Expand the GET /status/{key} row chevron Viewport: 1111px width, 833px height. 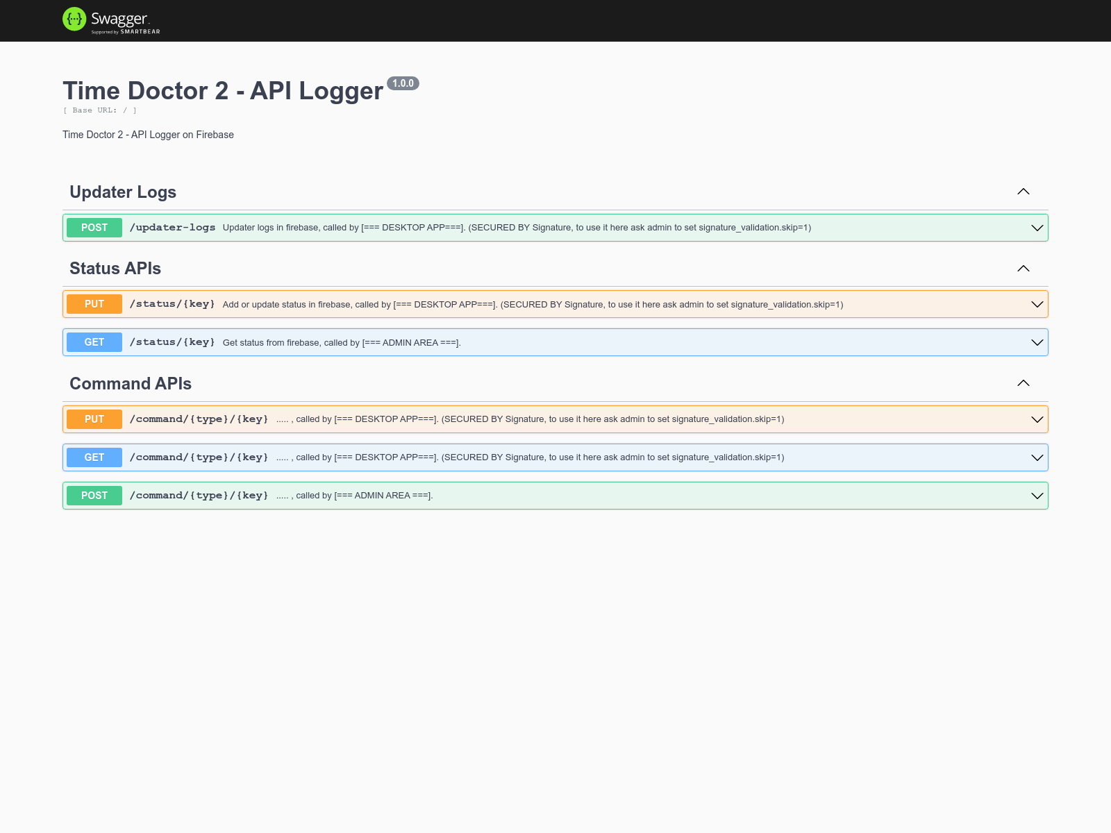click(x=1037, y=342)
